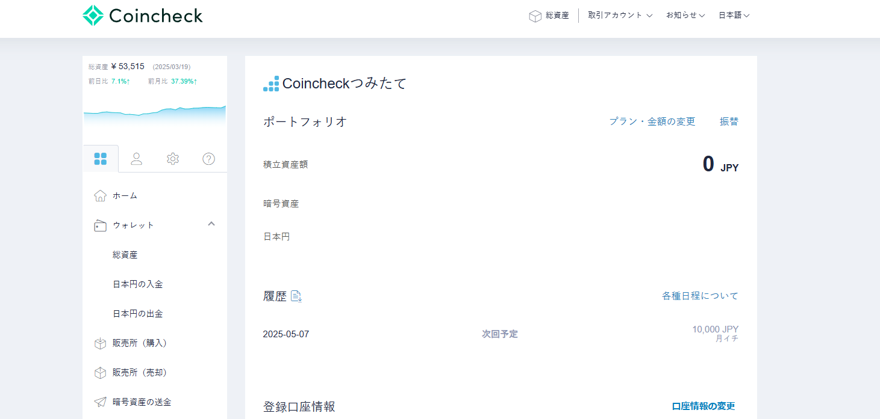The image size is (880, 419).
Task: Open the help question mark icon
Action: (x=208, y=158)
